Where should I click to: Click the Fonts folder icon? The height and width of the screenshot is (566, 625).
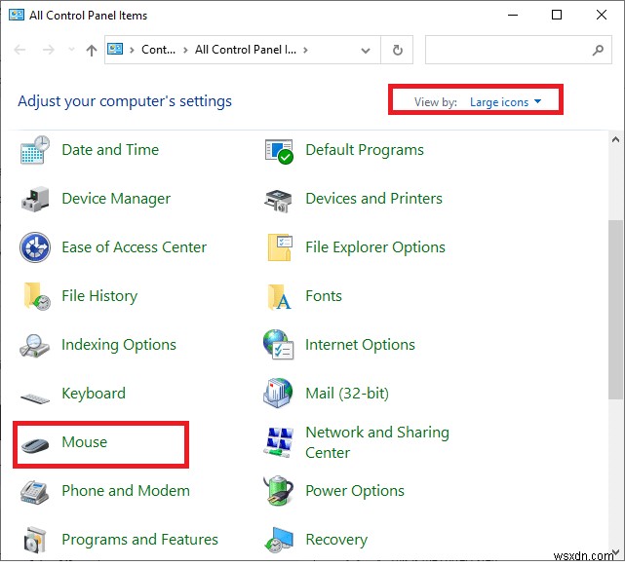280,297
